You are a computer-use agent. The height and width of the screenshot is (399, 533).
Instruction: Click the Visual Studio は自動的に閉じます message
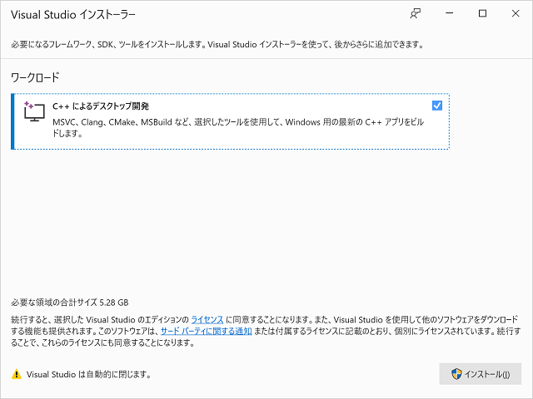(x=89, y=374)
